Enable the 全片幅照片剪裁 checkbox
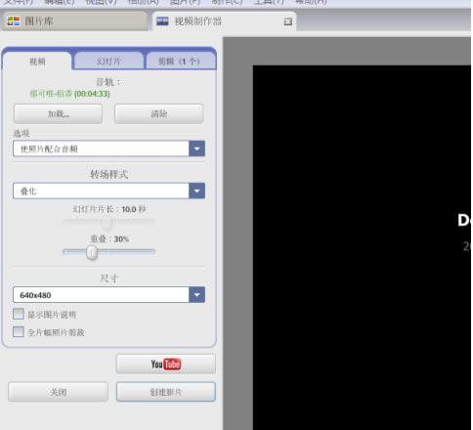Image resolution: width=473 pixels, height=430 pixels. (19, 332)
